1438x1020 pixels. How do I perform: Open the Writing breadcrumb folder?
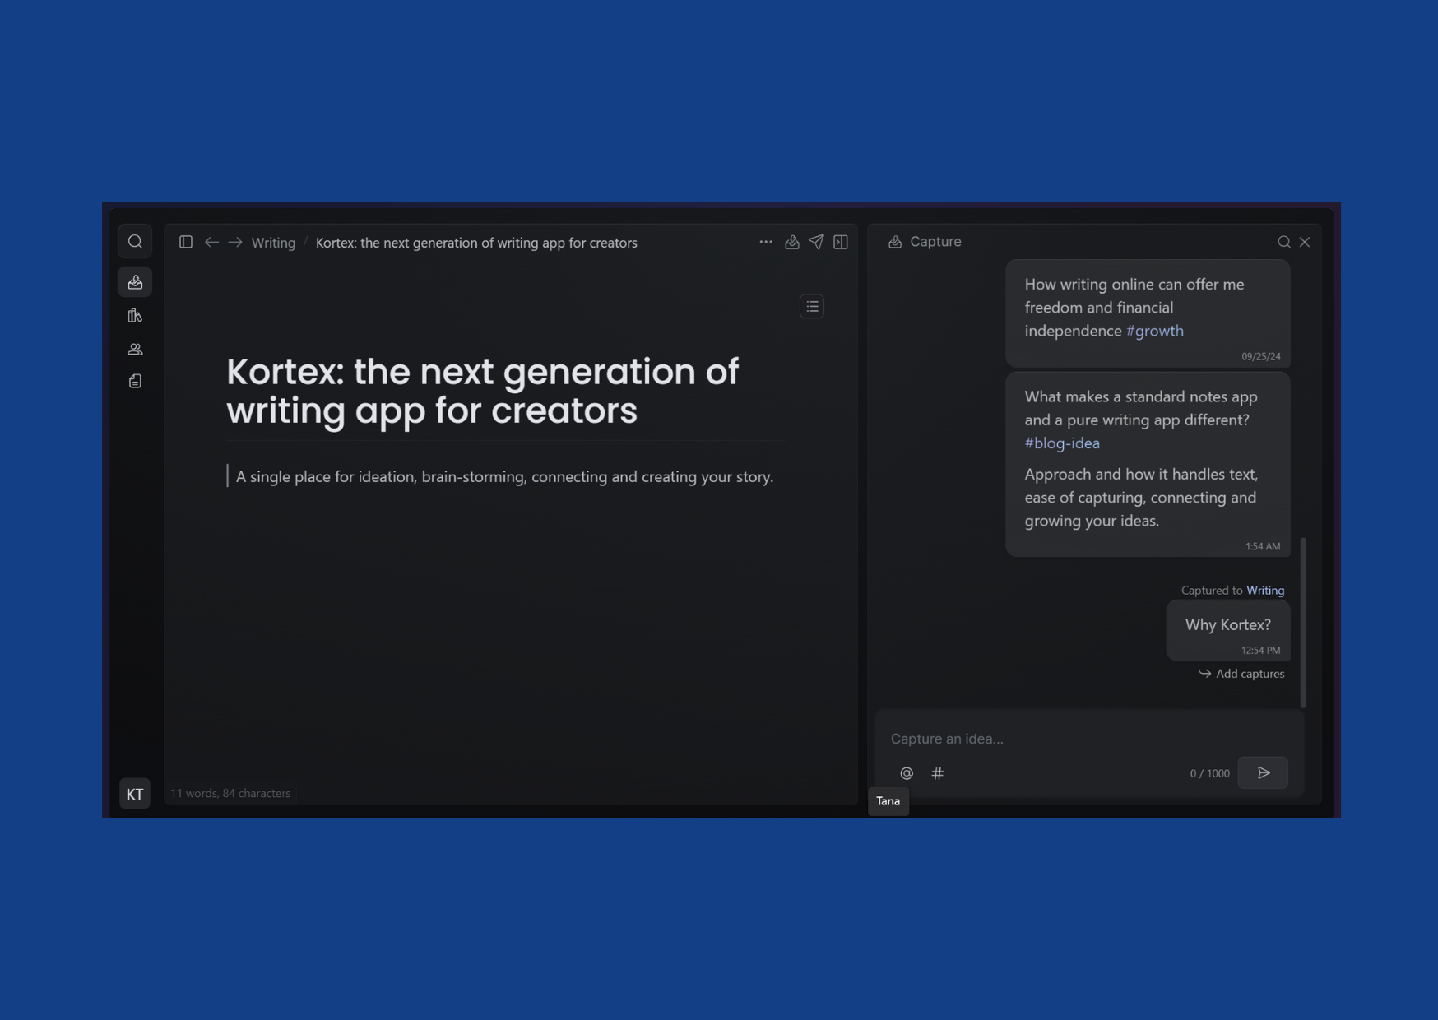(273, 243)
